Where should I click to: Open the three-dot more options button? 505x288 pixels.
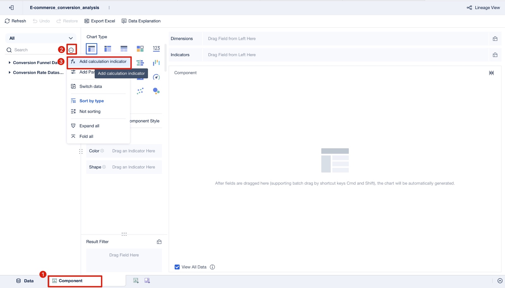(71, 50)
